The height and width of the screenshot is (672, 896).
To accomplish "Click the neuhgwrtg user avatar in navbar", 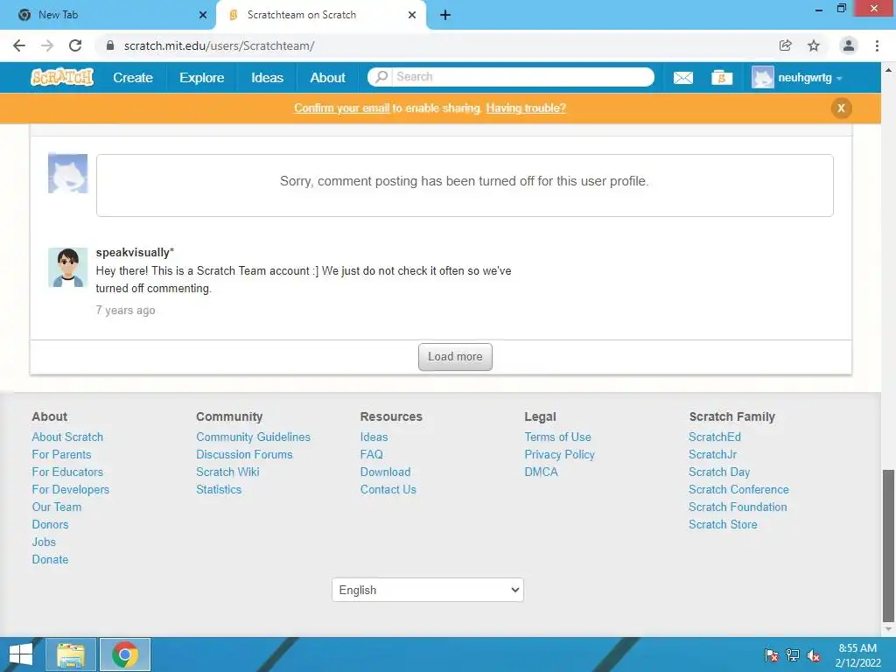I will click(x=762, y=78).
